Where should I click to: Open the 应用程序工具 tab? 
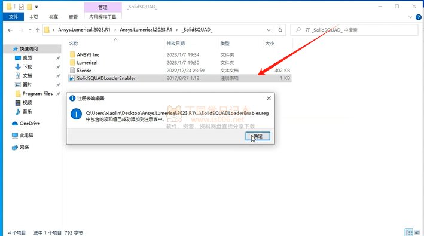103,17
